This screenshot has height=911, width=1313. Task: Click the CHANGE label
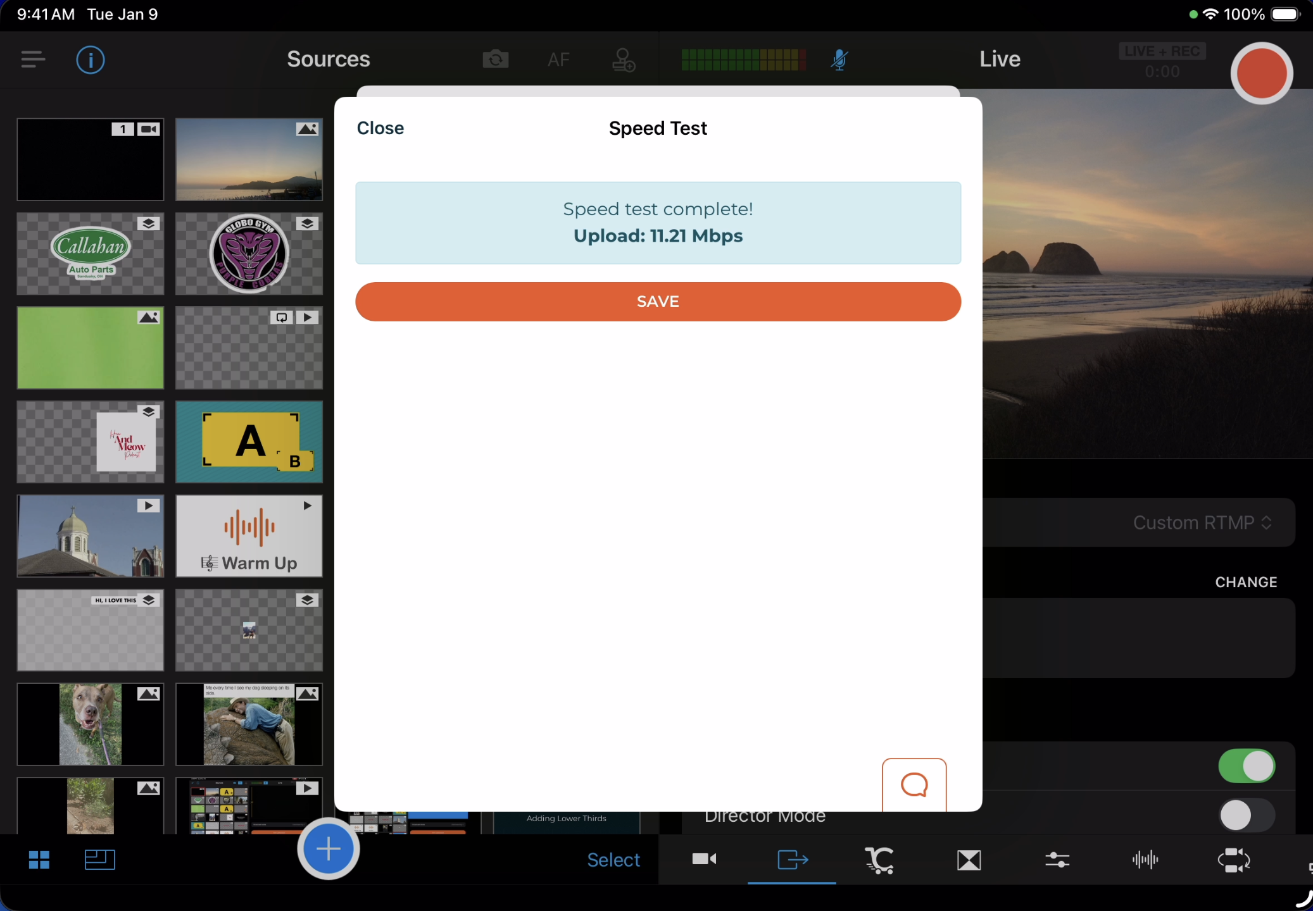[x=1245, y=582]
